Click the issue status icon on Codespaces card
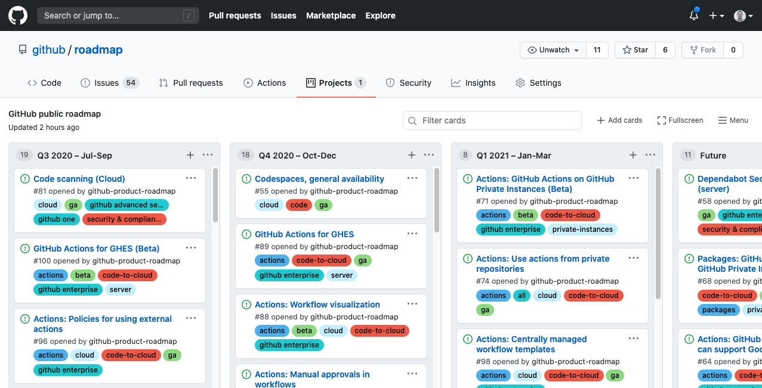This screenshot has height=388, width=762. [246, 178]
